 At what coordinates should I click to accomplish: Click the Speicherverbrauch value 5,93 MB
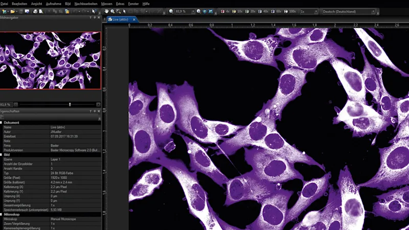tap(56, 210)
